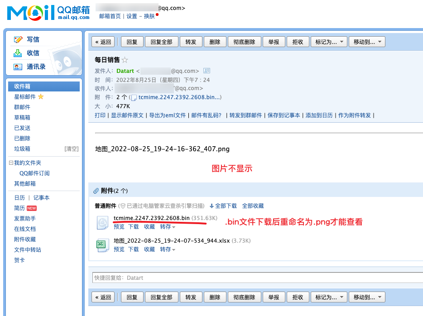423x316 pixels.
Task: Click 回复 button in top toolbar
Action: point(132,42)
